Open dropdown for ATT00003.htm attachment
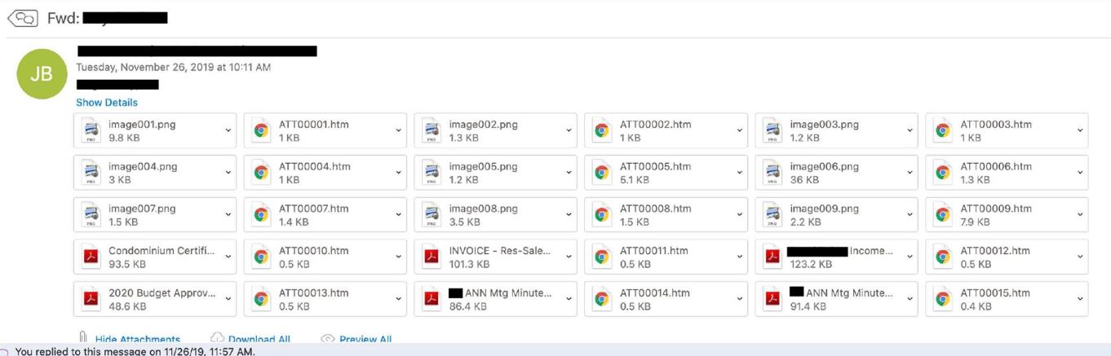Viewport: 1111px width, 356px height. tap(1079, 130)
